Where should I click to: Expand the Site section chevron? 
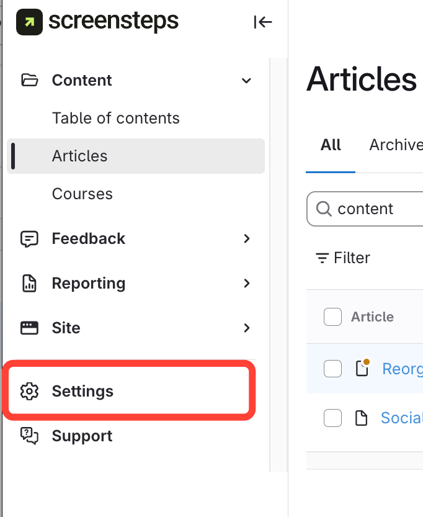pos(247,328)
